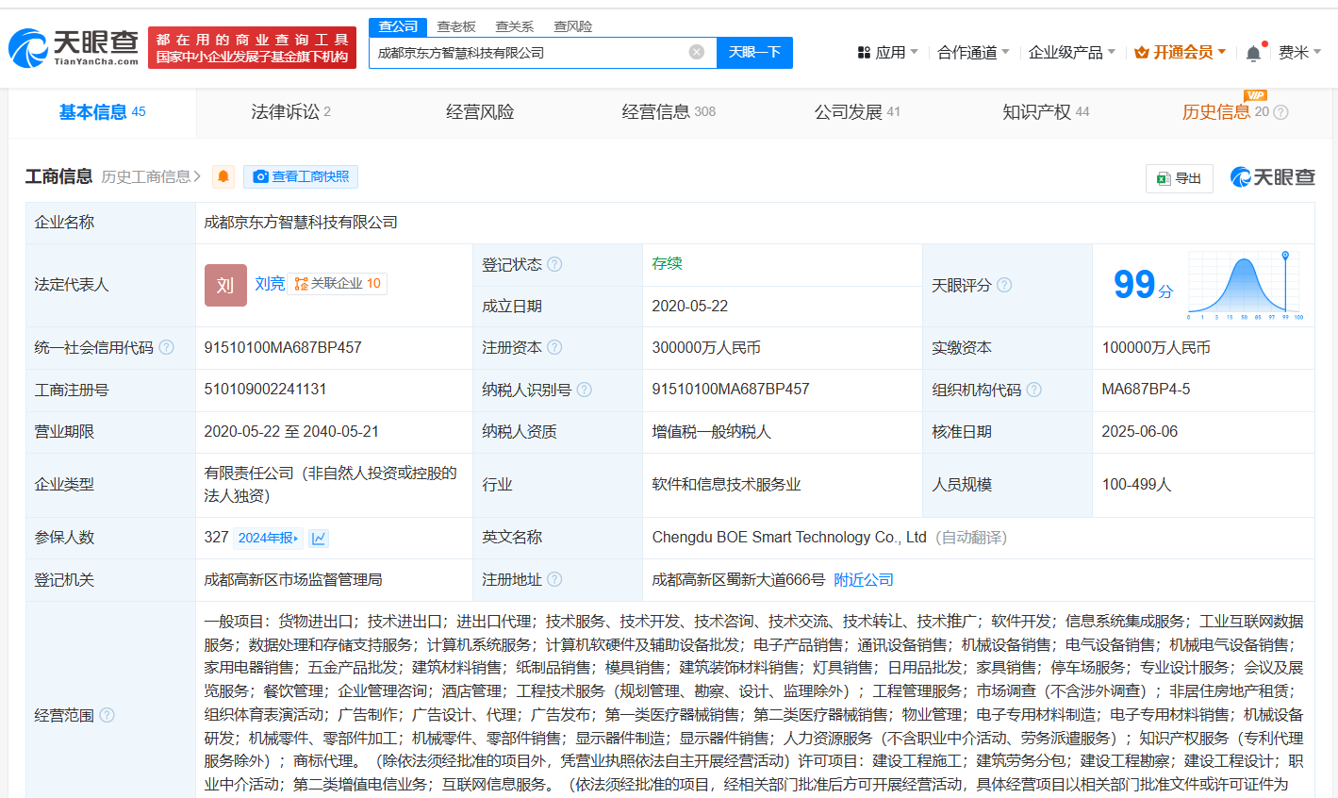Screen dimensions: 1338x798
Task: Switch to the 知识产权 tab
Action: [1045, 112]
